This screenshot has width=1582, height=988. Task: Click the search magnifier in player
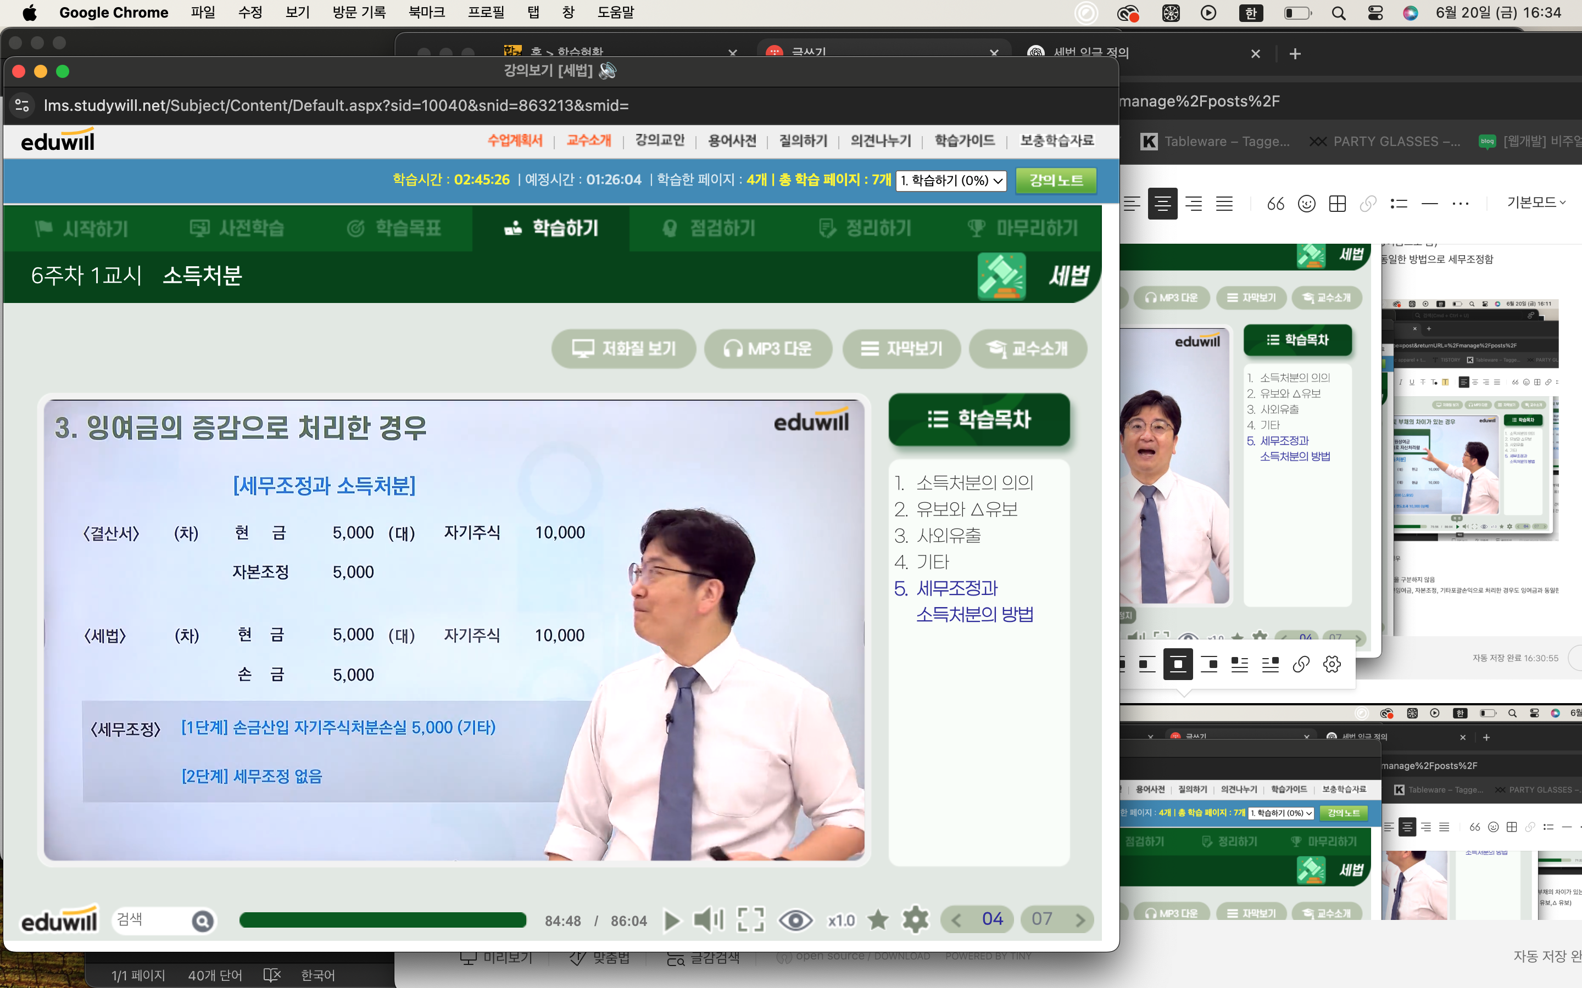click(203, 922)
